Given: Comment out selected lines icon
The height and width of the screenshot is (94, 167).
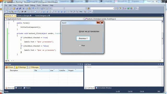Looking at the screenshot, I should click(x=29, y=12).
